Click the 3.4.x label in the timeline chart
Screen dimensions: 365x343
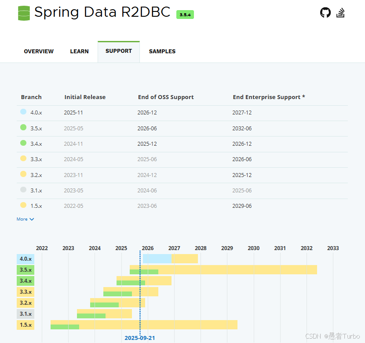[26, 281]
